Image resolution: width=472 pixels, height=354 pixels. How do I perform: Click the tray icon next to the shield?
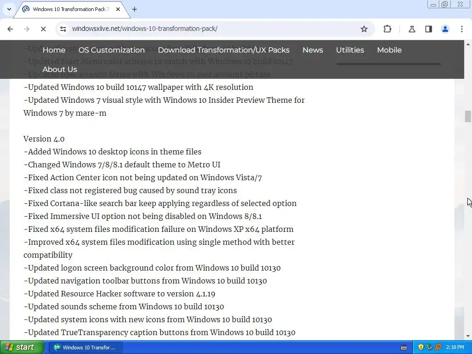[429, 348]
